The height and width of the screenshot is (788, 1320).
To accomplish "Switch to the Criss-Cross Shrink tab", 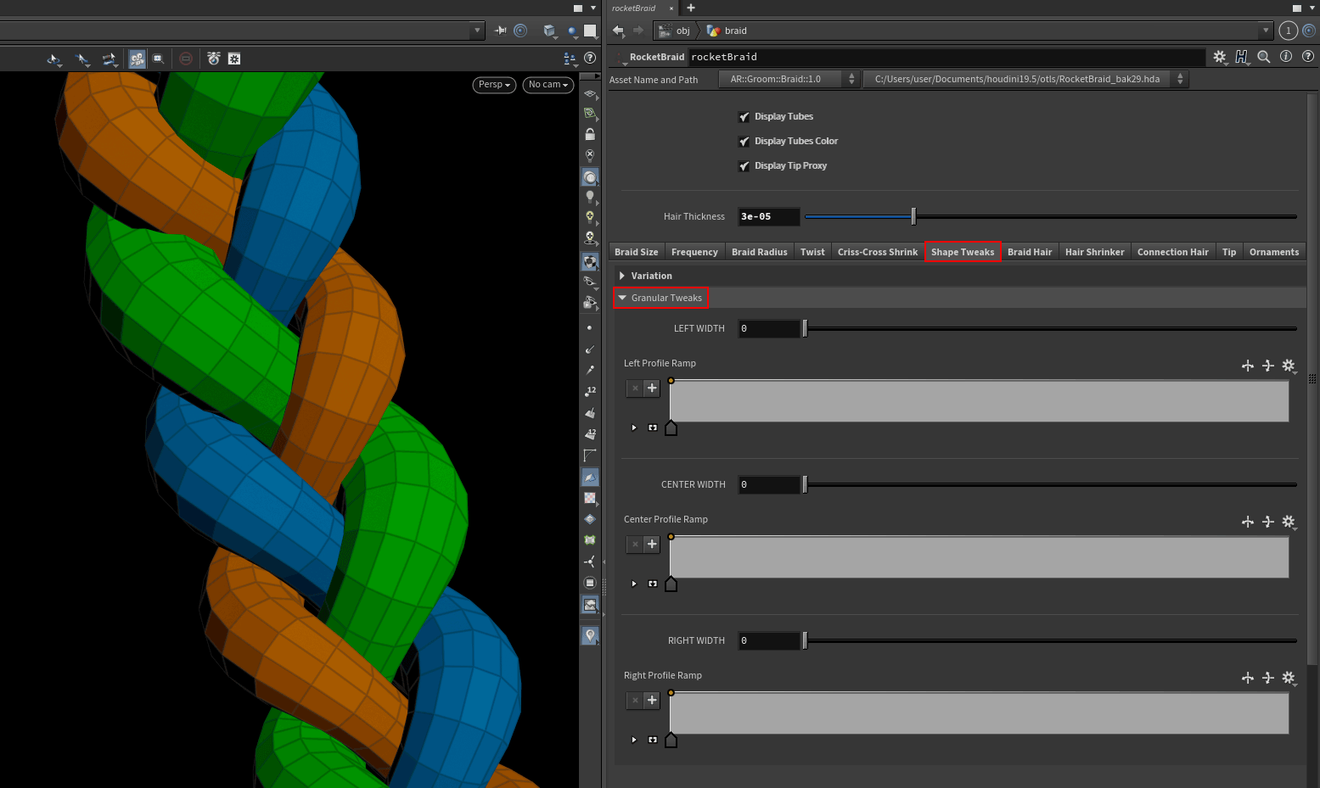I will (878, 252).
